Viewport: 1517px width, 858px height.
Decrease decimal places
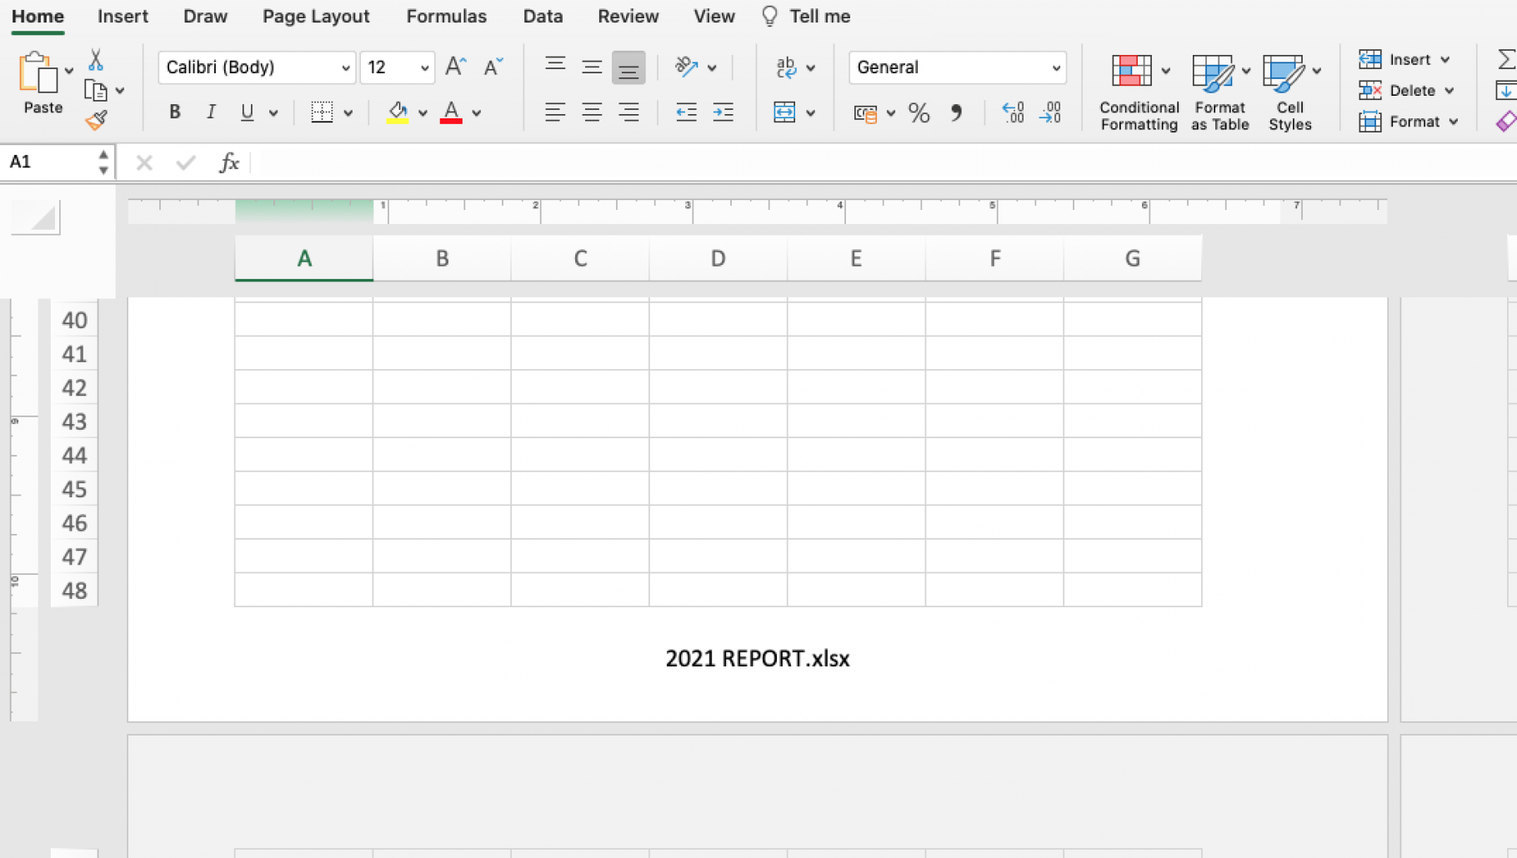point(1049,113)
